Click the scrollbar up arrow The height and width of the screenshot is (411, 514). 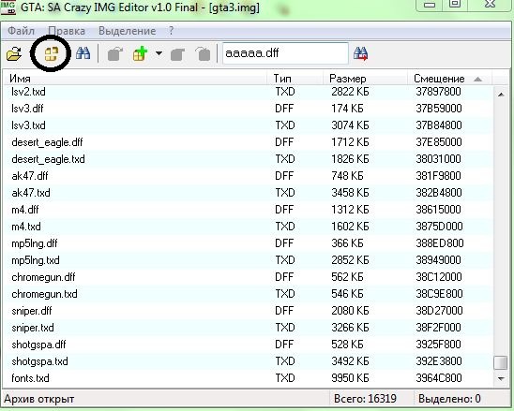(501, 95)
